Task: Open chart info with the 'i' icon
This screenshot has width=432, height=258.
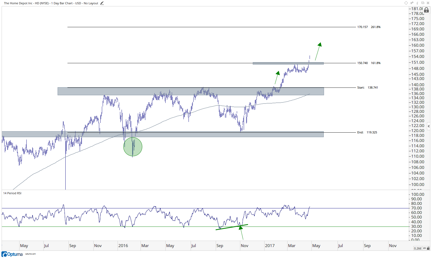Action: coord(417,3)
